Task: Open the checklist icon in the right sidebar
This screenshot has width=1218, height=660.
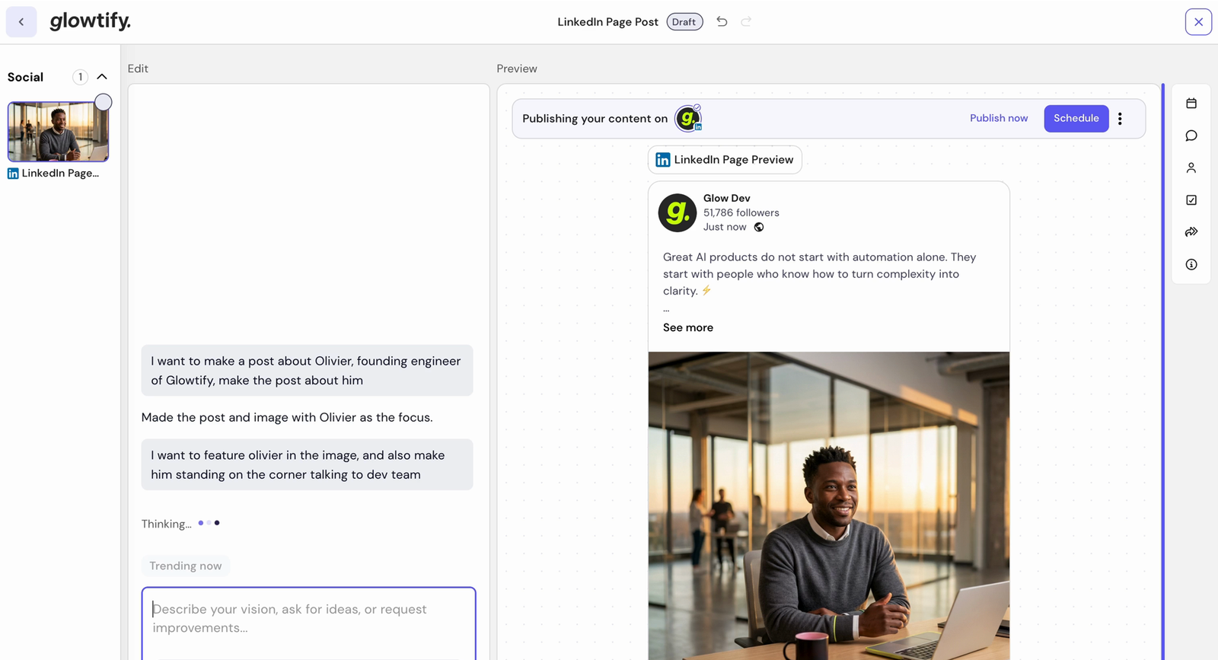Action: click(1191, 200)
